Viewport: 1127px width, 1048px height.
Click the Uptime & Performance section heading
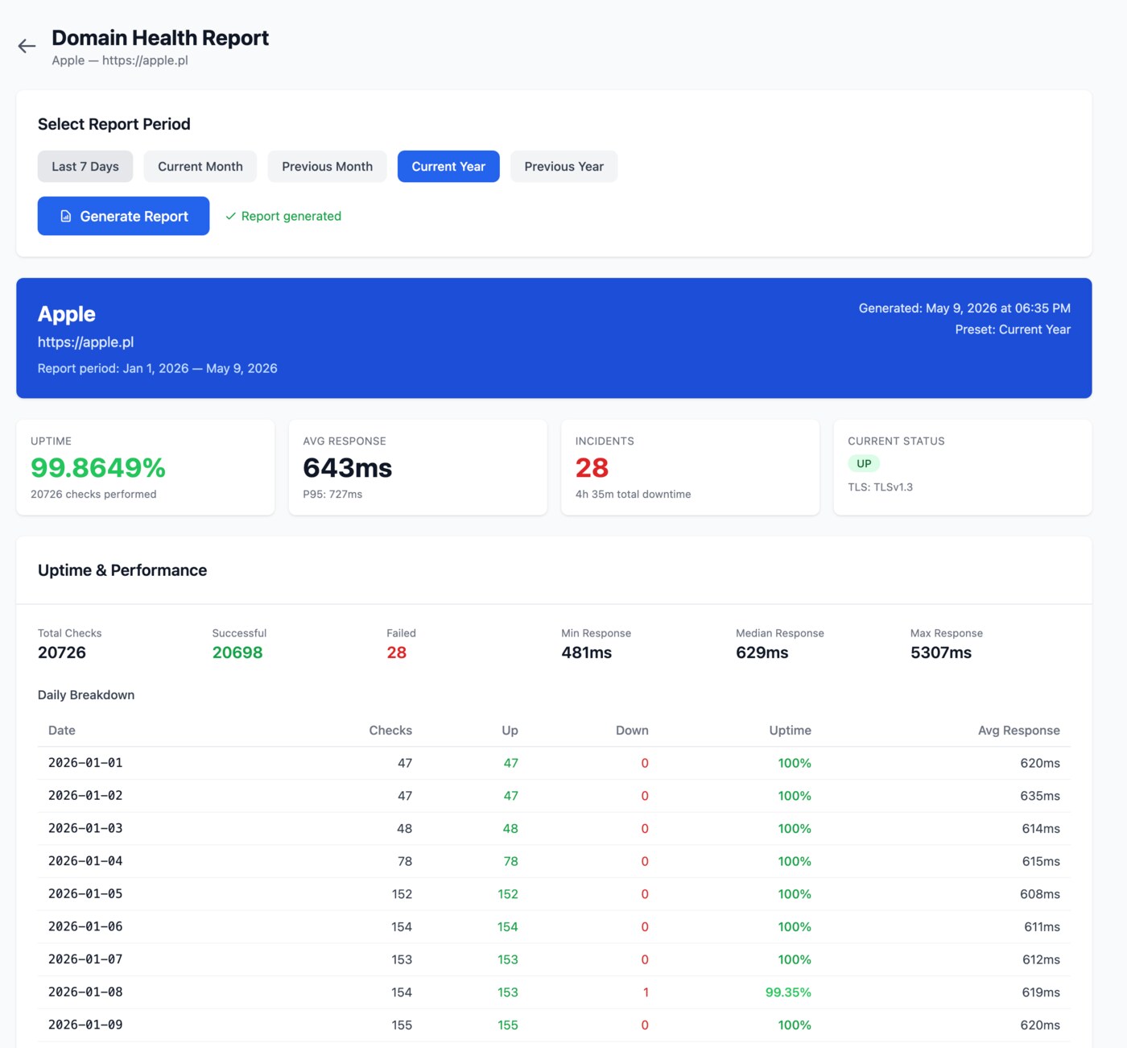click(x=122, y=570)
